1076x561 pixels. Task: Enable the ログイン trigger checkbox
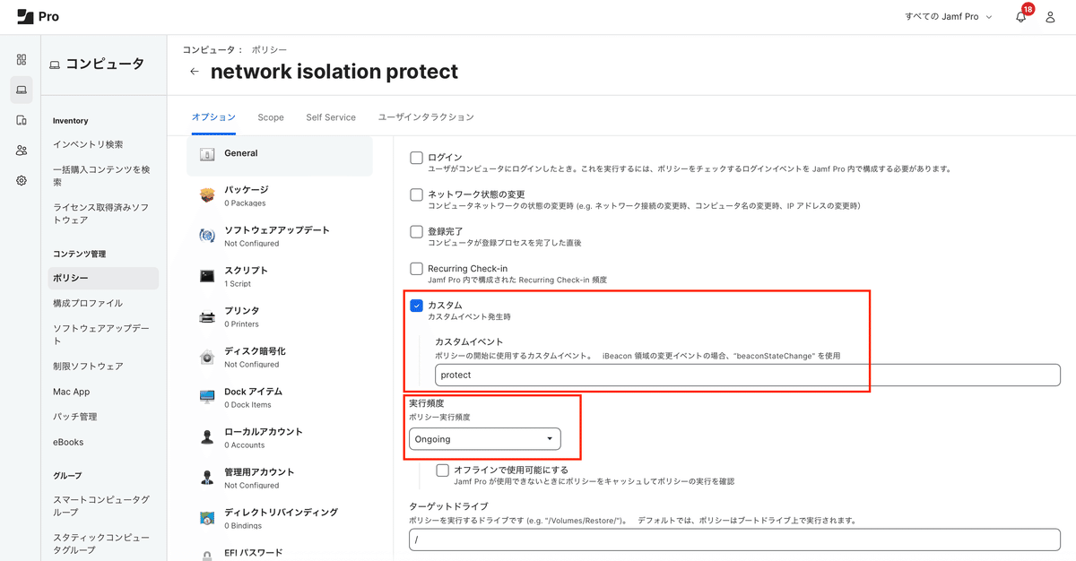click(x=416, y=158)
